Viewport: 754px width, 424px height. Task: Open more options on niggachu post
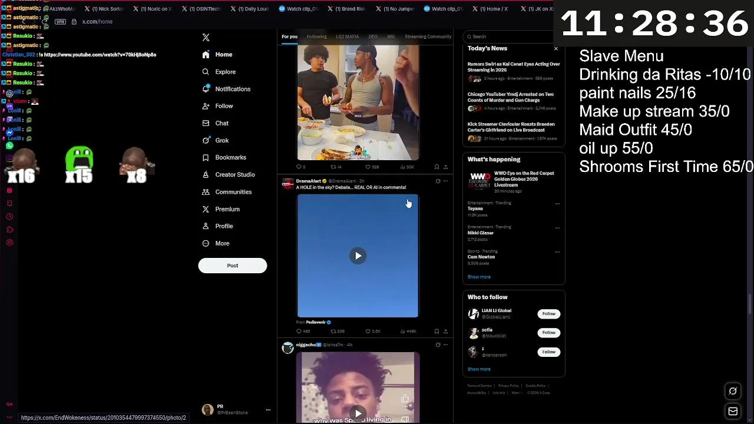tap(445, 344)
